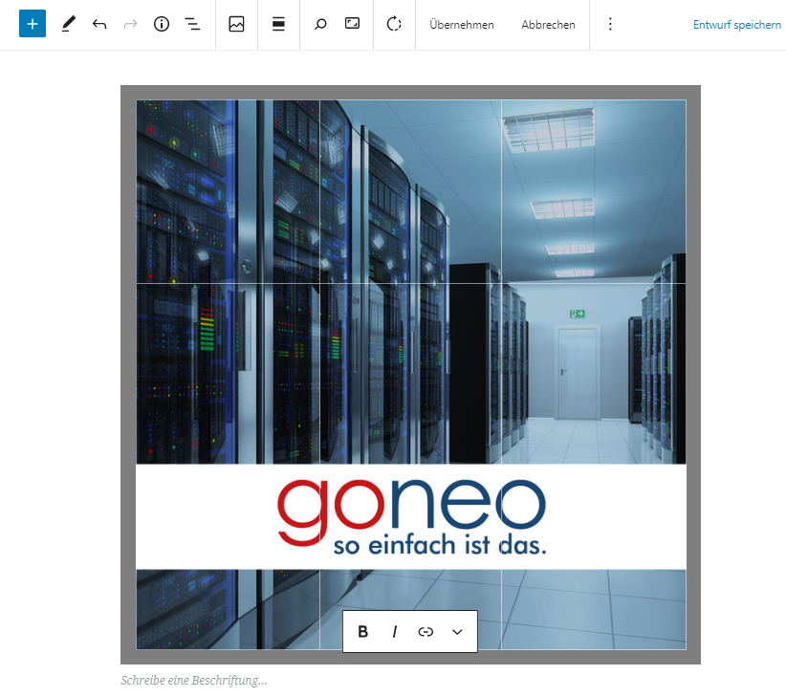
Task: Click the image block type icon
Action: tap(236, 24)
